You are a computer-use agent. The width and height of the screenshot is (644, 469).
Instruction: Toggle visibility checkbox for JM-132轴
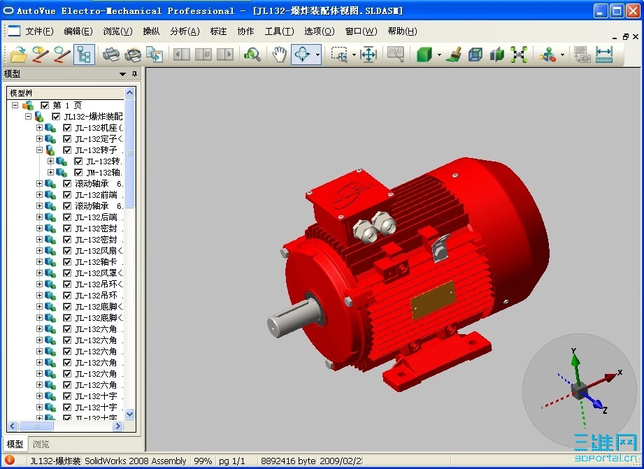pyautogui.click(x=78, y=173)
